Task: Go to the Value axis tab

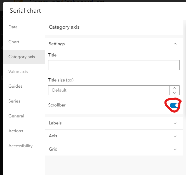Action: [x=18, y=72]
